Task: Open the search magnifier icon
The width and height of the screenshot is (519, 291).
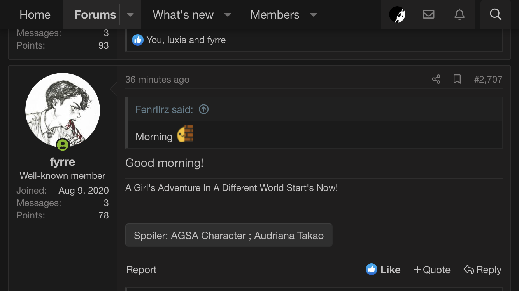Action: (x=495, y=15)
